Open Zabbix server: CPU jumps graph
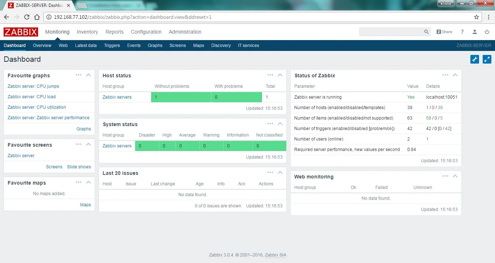This screenshot has width=495, height=263. [33, 86]
